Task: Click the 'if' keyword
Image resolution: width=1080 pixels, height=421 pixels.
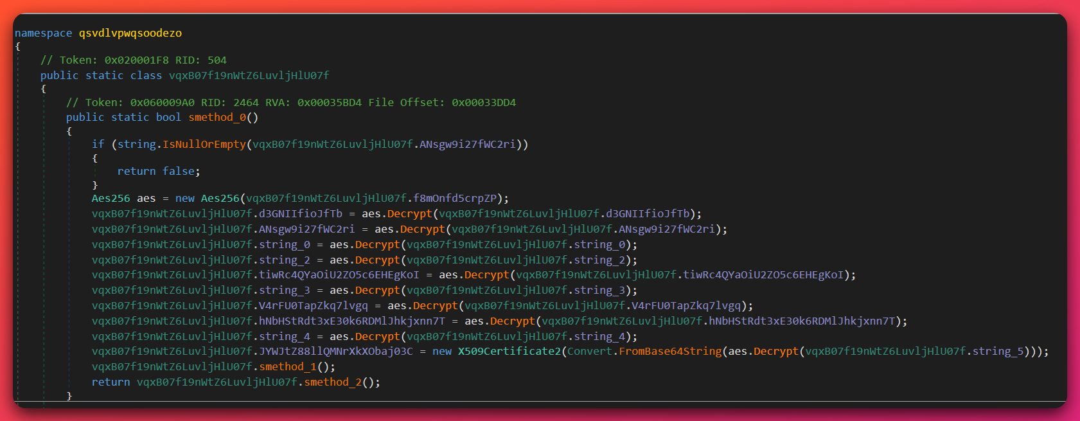Action: click(x=98, y=144)
